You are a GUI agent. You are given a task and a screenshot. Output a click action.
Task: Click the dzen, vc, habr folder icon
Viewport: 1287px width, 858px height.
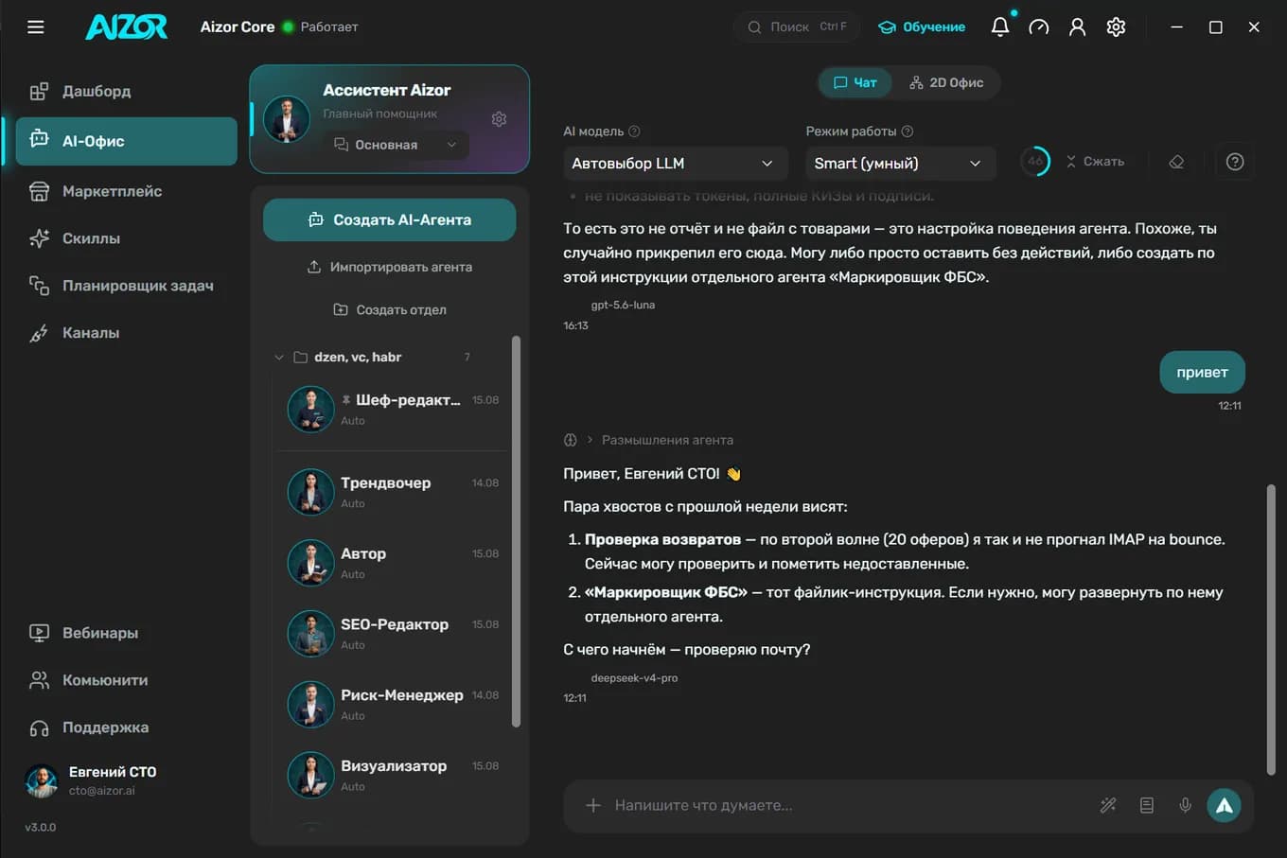(301, 357)
